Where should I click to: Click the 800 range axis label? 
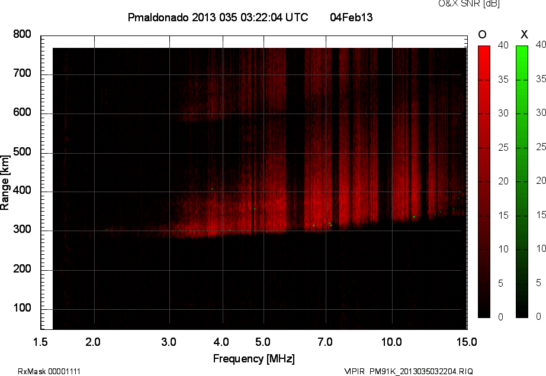pos(23,34)
